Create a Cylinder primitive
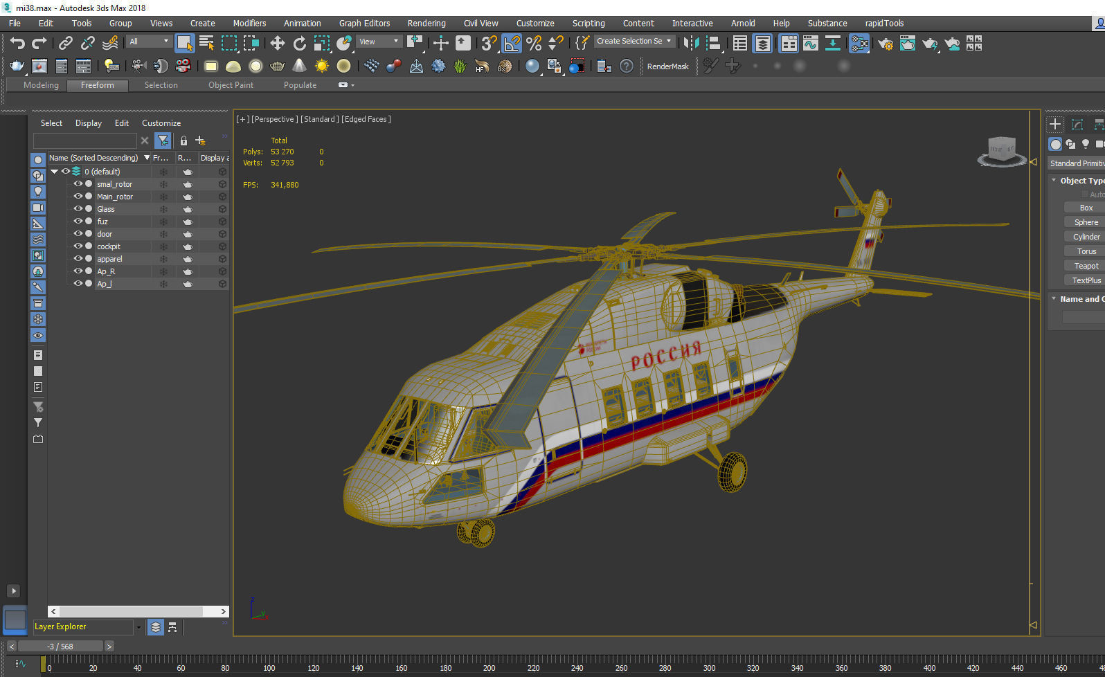1105x677 pixels. (x=1086, y=237)
